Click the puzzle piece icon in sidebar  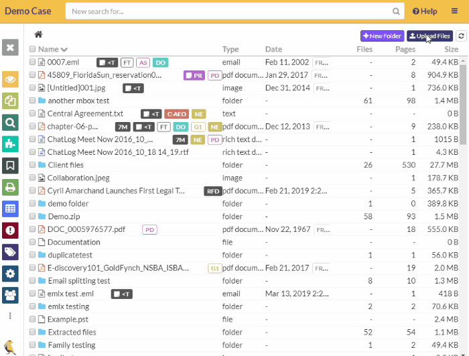(10, 143)
